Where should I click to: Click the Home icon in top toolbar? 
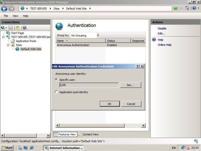[x=187, y=8]
